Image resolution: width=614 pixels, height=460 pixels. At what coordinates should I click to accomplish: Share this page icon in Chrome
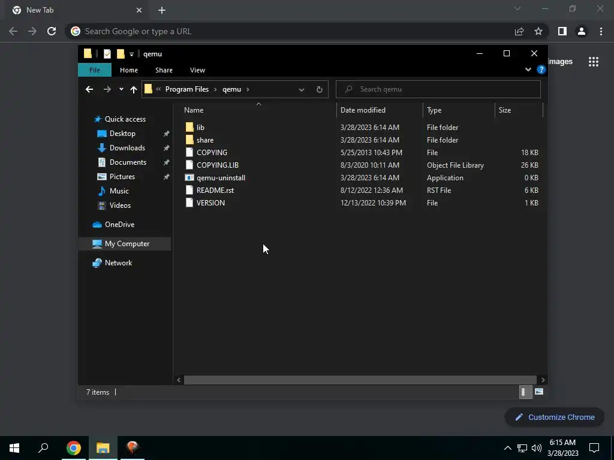pos(519,31)
